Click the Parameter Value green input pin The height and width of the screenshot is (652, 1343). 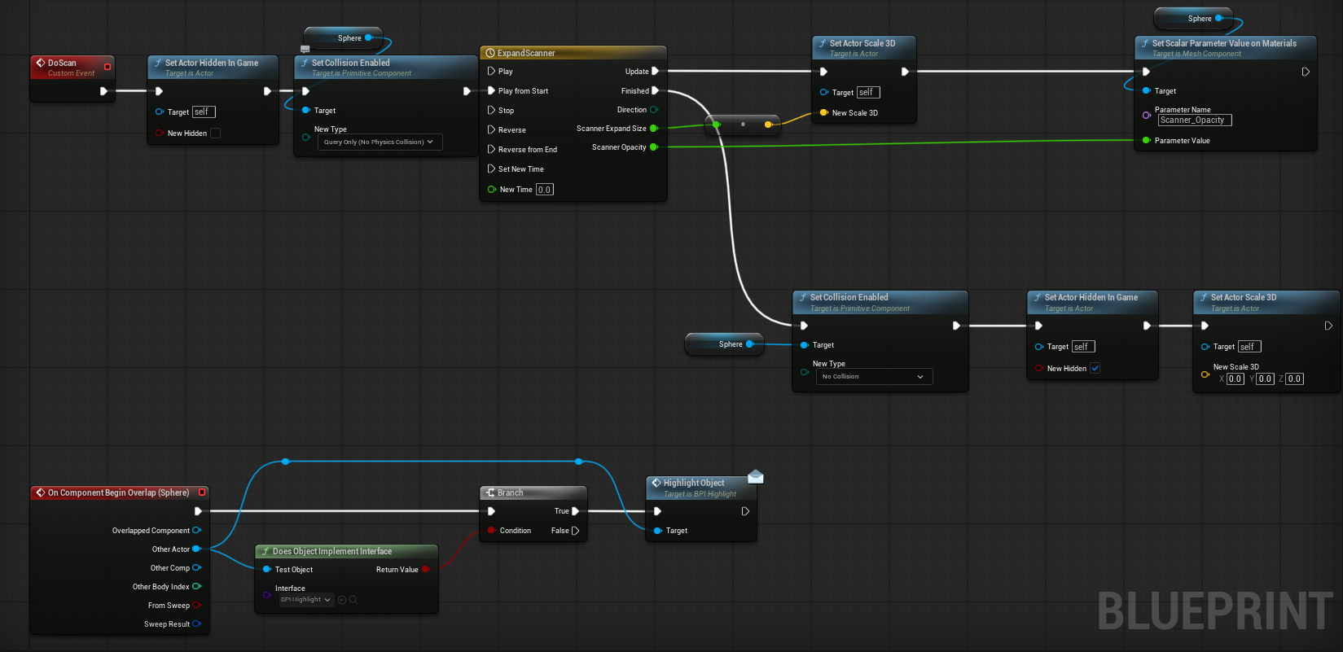[x=1147, y=141]
